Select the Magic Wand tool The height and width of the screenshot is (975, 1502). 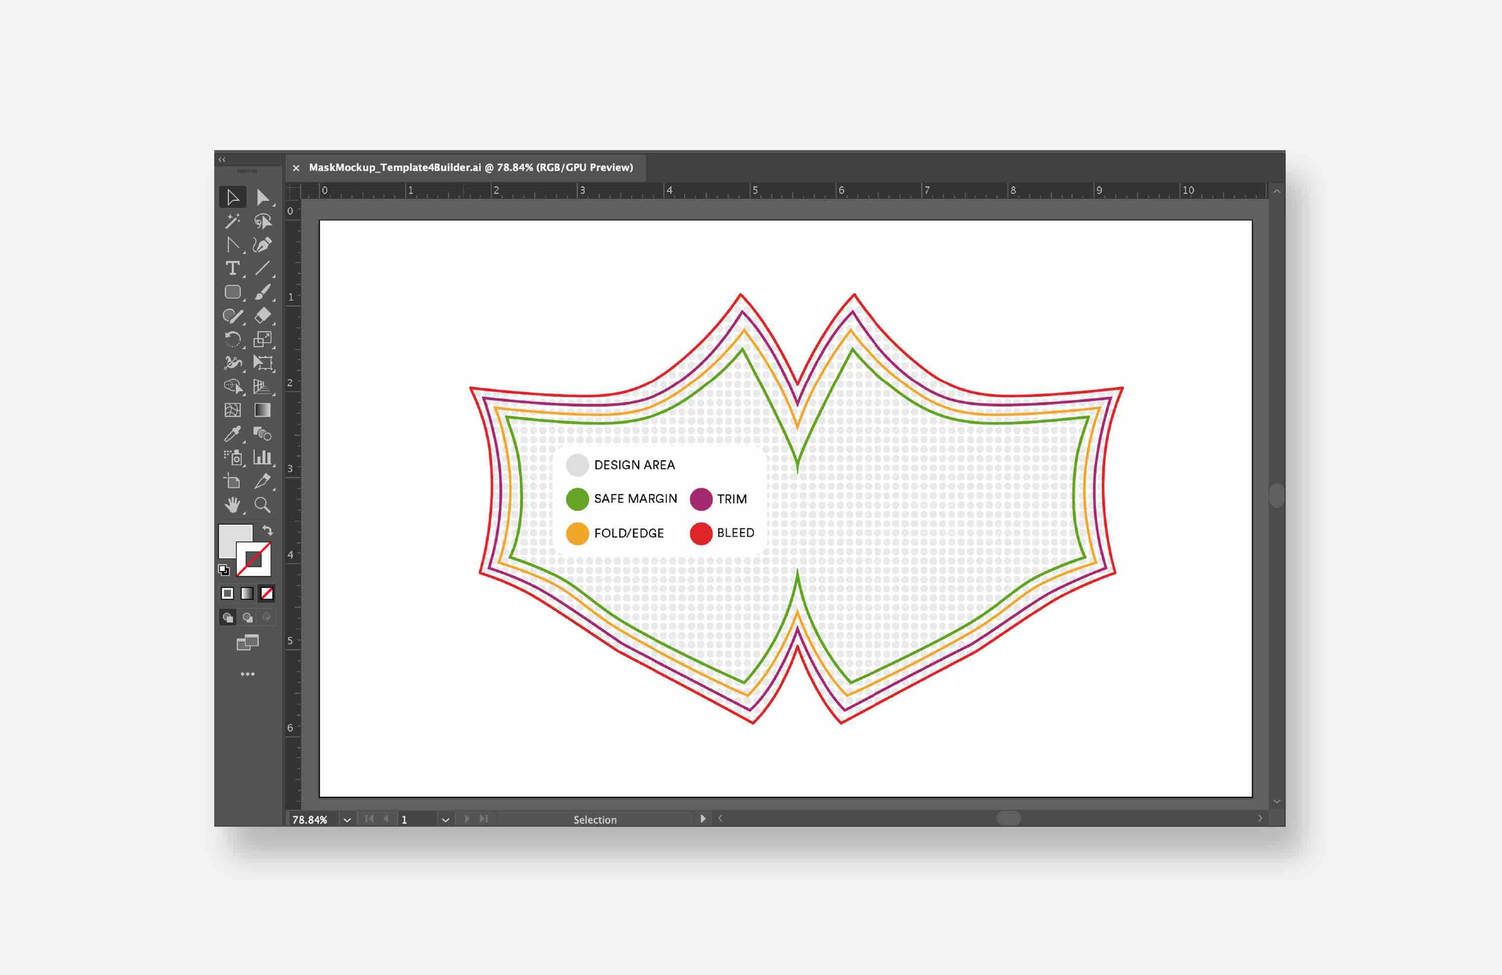click(x=232, y=221)
